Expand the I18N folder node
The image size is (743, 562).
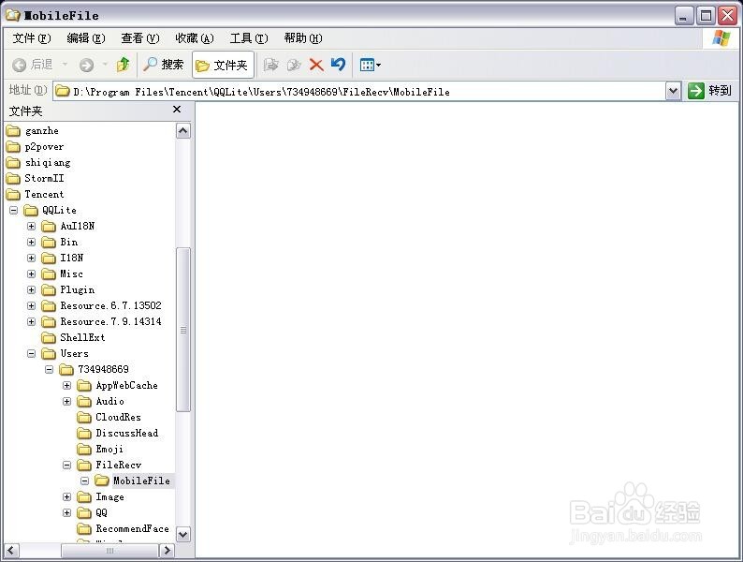click(31, 258)
